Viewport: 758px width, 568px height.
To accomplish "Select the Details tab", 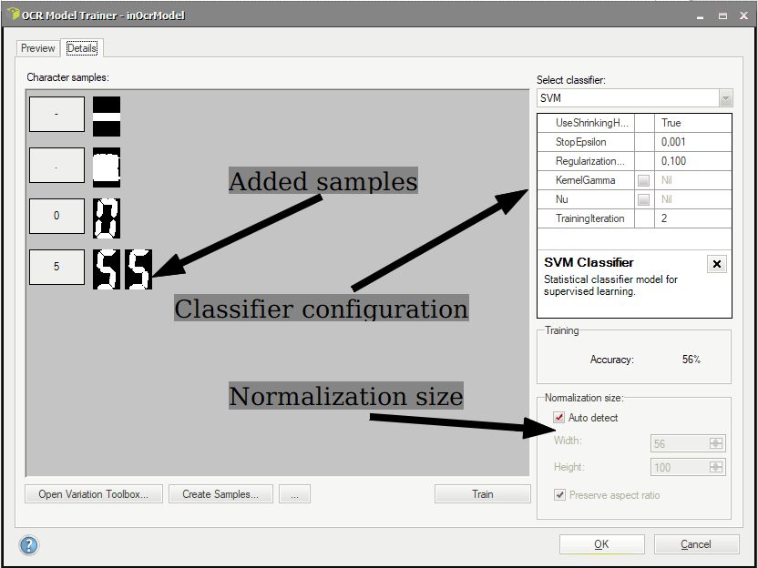I will point(82,48).
